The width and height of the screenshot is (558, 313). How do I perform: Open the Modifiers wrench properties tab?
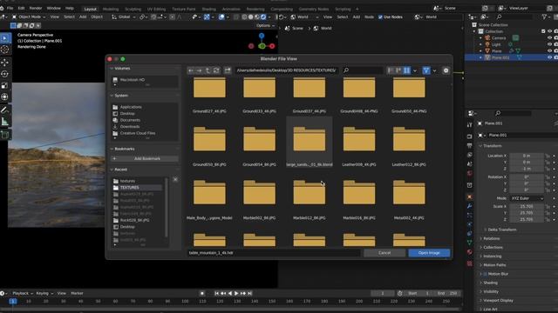(469, 206)
